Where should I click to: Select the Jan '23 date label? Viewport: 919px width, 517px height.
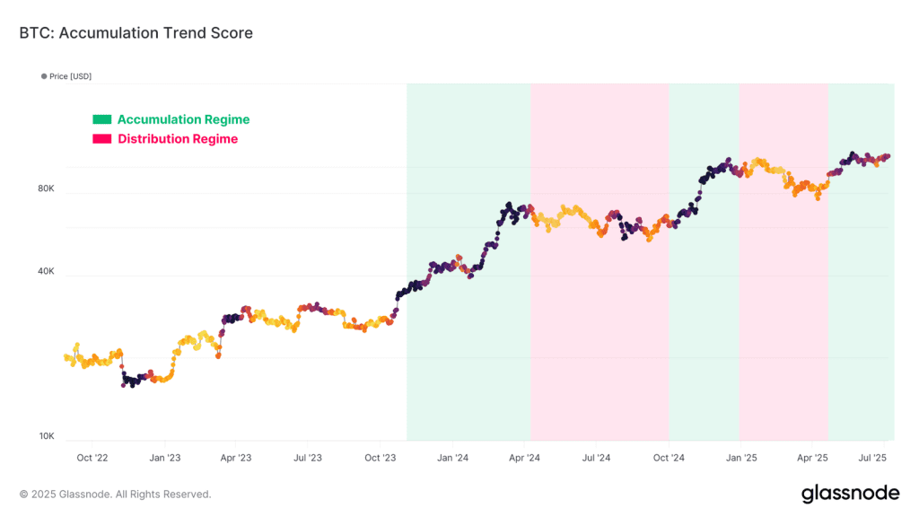coord(164,458)
